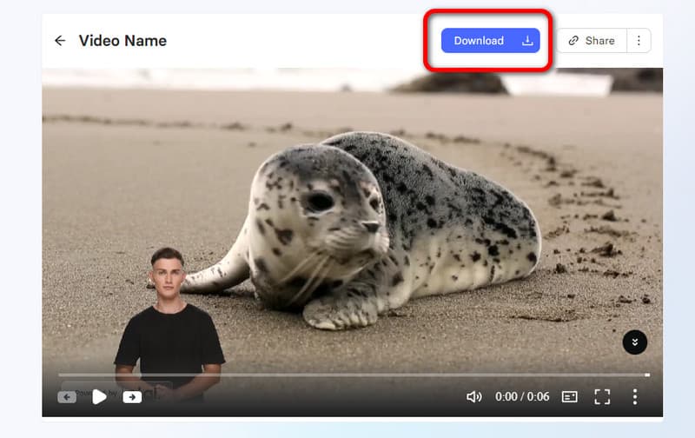This screenshot has height=438, width=695.
Task: Open more options beside Share
Action: click(639, 41)
